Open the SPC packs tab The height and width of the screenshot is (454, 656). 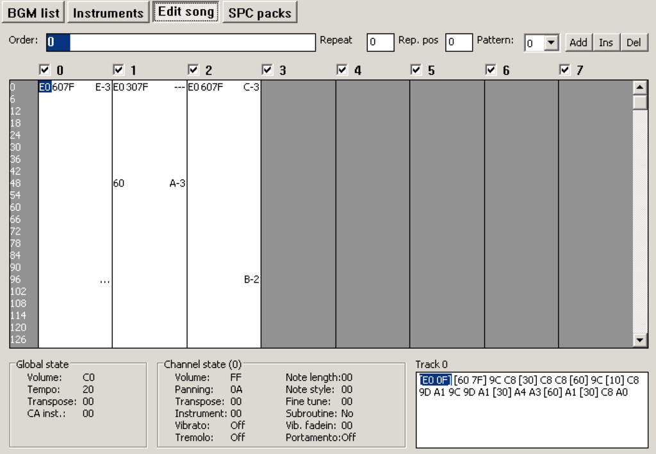tap(260, 13)
